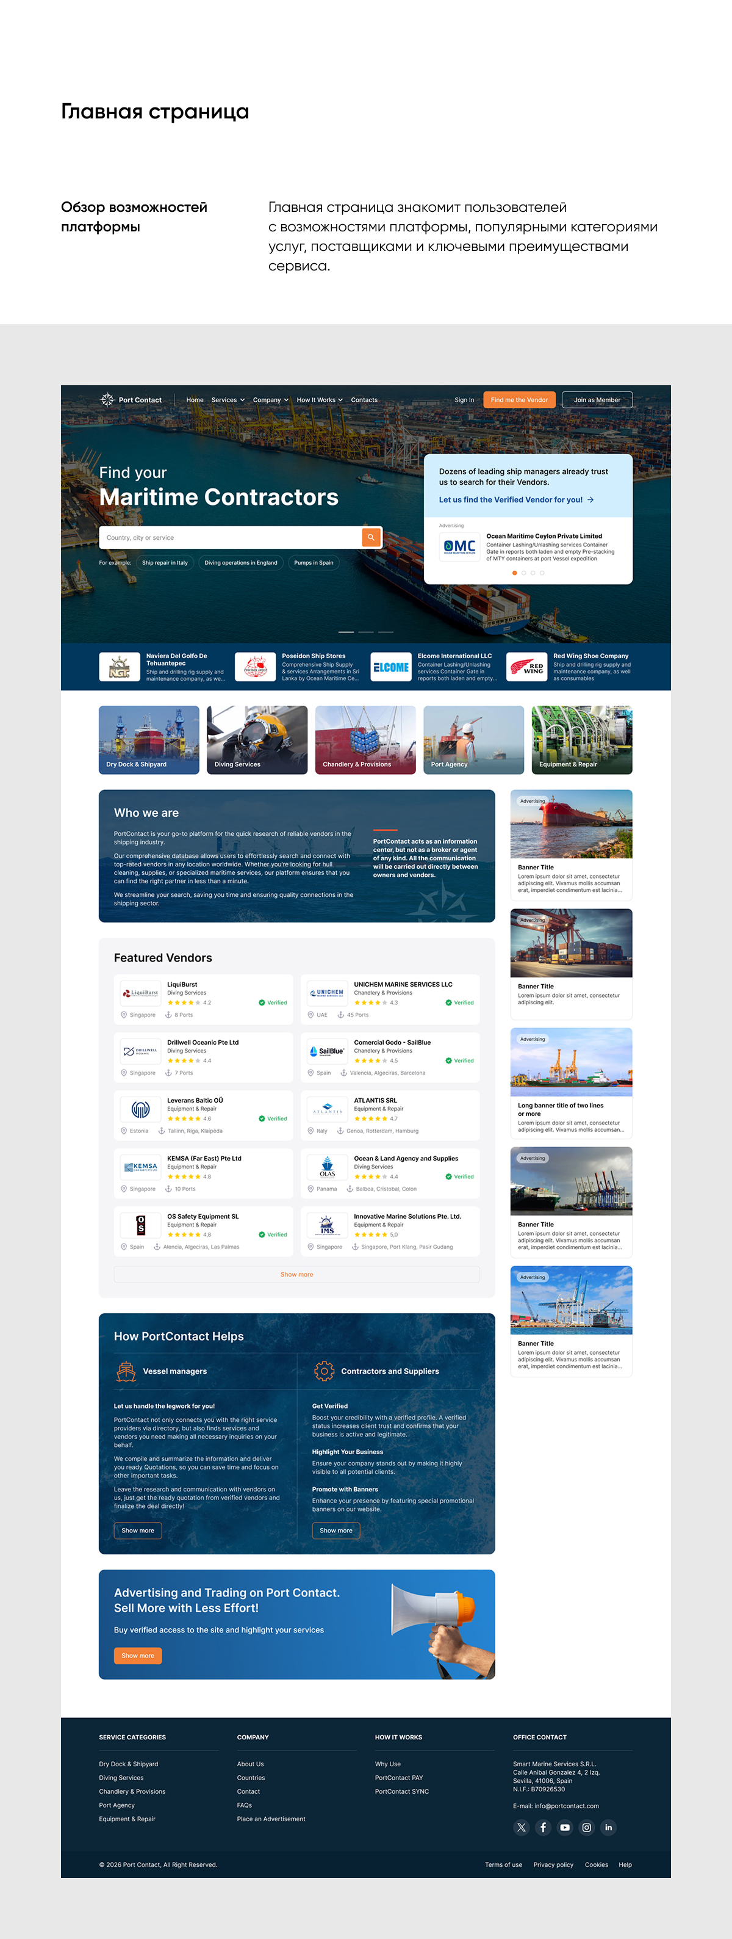Expand the Company dropdown menu
The height and width of the screenshot is (1939, 732).
tap(271, 400)
